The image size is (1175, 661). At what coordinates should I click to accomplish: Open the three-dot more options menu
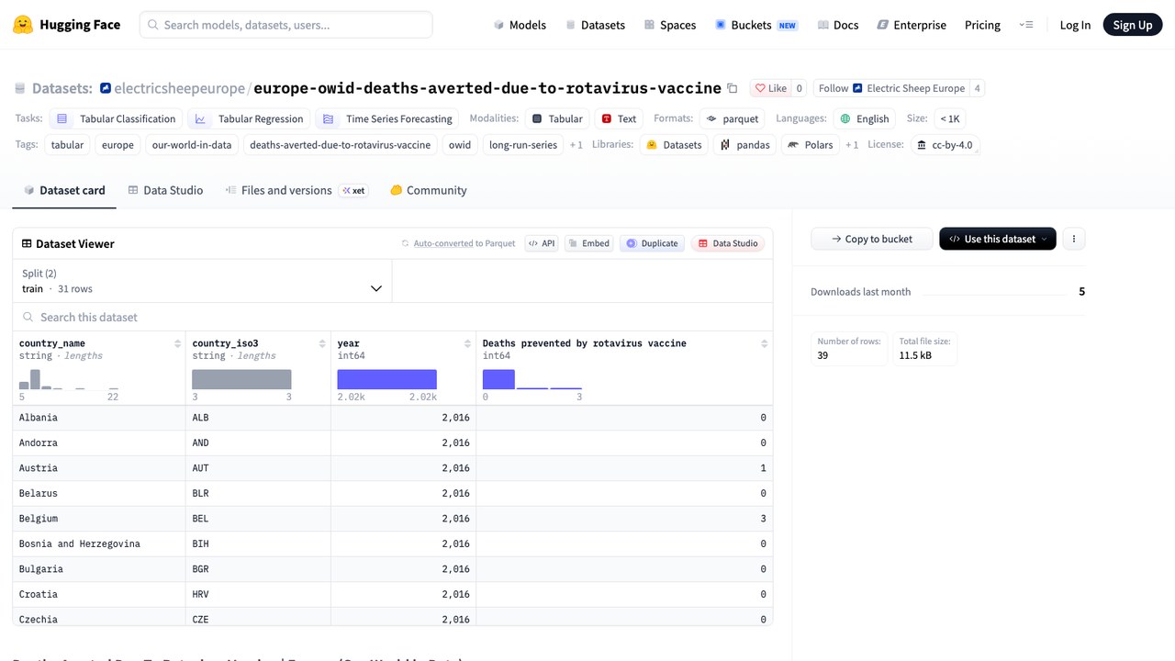(x=1073, y=239)
